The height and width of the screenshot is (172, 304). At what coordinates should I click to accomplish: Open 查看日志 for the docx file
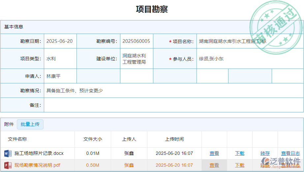coord(290,154)
